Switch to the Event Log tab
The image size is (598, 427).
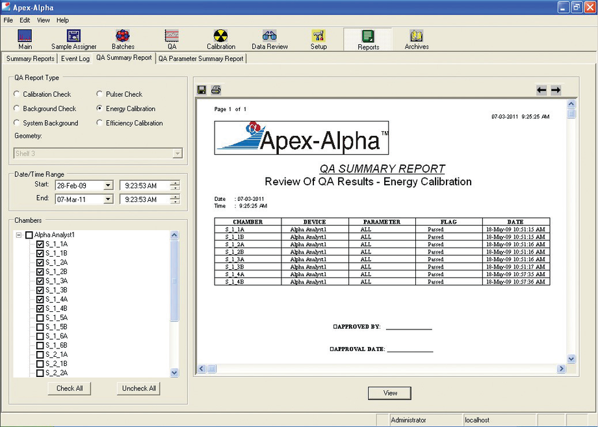coord(75,58)
